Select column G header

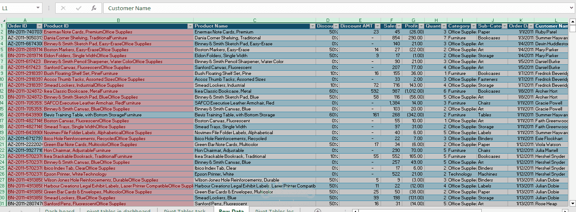[x=413, y=20]
